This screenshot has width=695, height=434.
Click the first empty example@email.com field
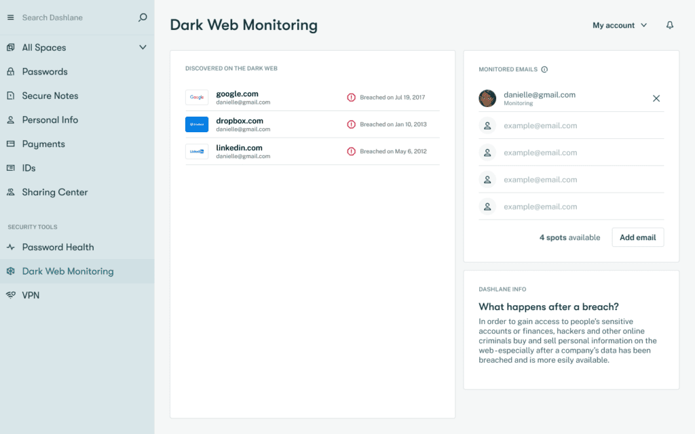[x=576, y=125]
